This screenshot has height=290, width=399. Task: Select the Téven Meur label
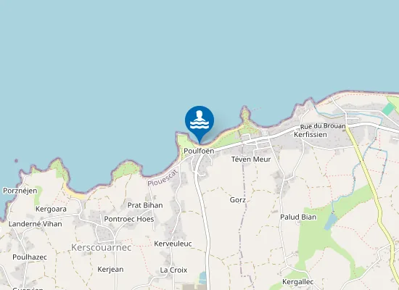(x=251, y=159)
